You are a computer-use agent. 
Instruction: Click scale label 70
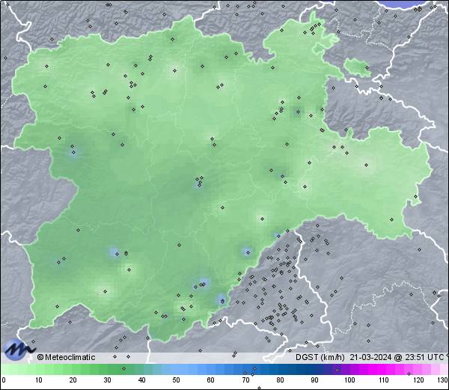click(x=245, y=380)
